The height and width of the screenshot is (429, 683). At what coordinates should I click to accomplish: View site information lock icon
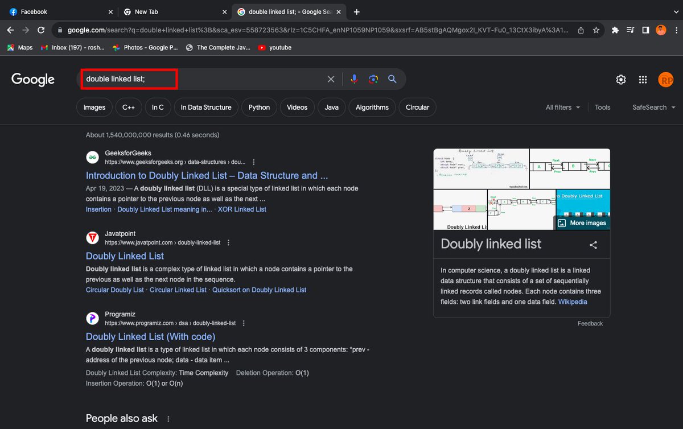point(60,30)
